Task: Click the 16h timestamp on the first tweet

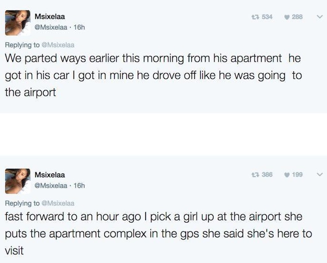Action: 79,28
